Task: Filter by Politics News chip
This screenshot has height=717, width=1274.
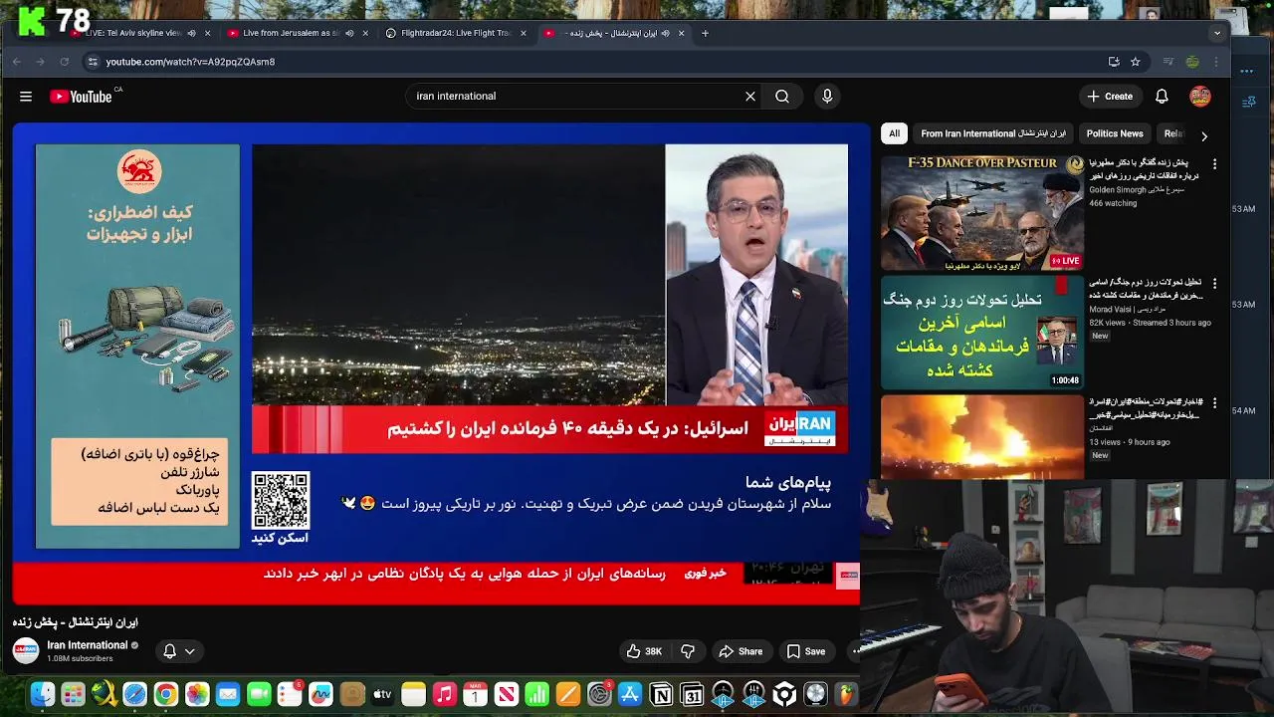Action: click(1115, 133)
